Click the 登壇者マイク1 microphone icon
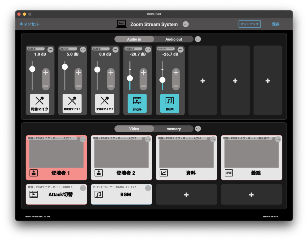Image resolution: width=308 pixels, height=241 pixels. pyautogui.click(x=72, y=101)
